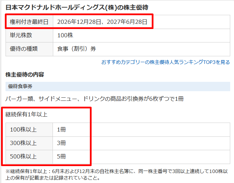Click the 300株以上 row label
Image resolution: width=234 pixels, height=183 pixels.
click(x=29, y=143)
